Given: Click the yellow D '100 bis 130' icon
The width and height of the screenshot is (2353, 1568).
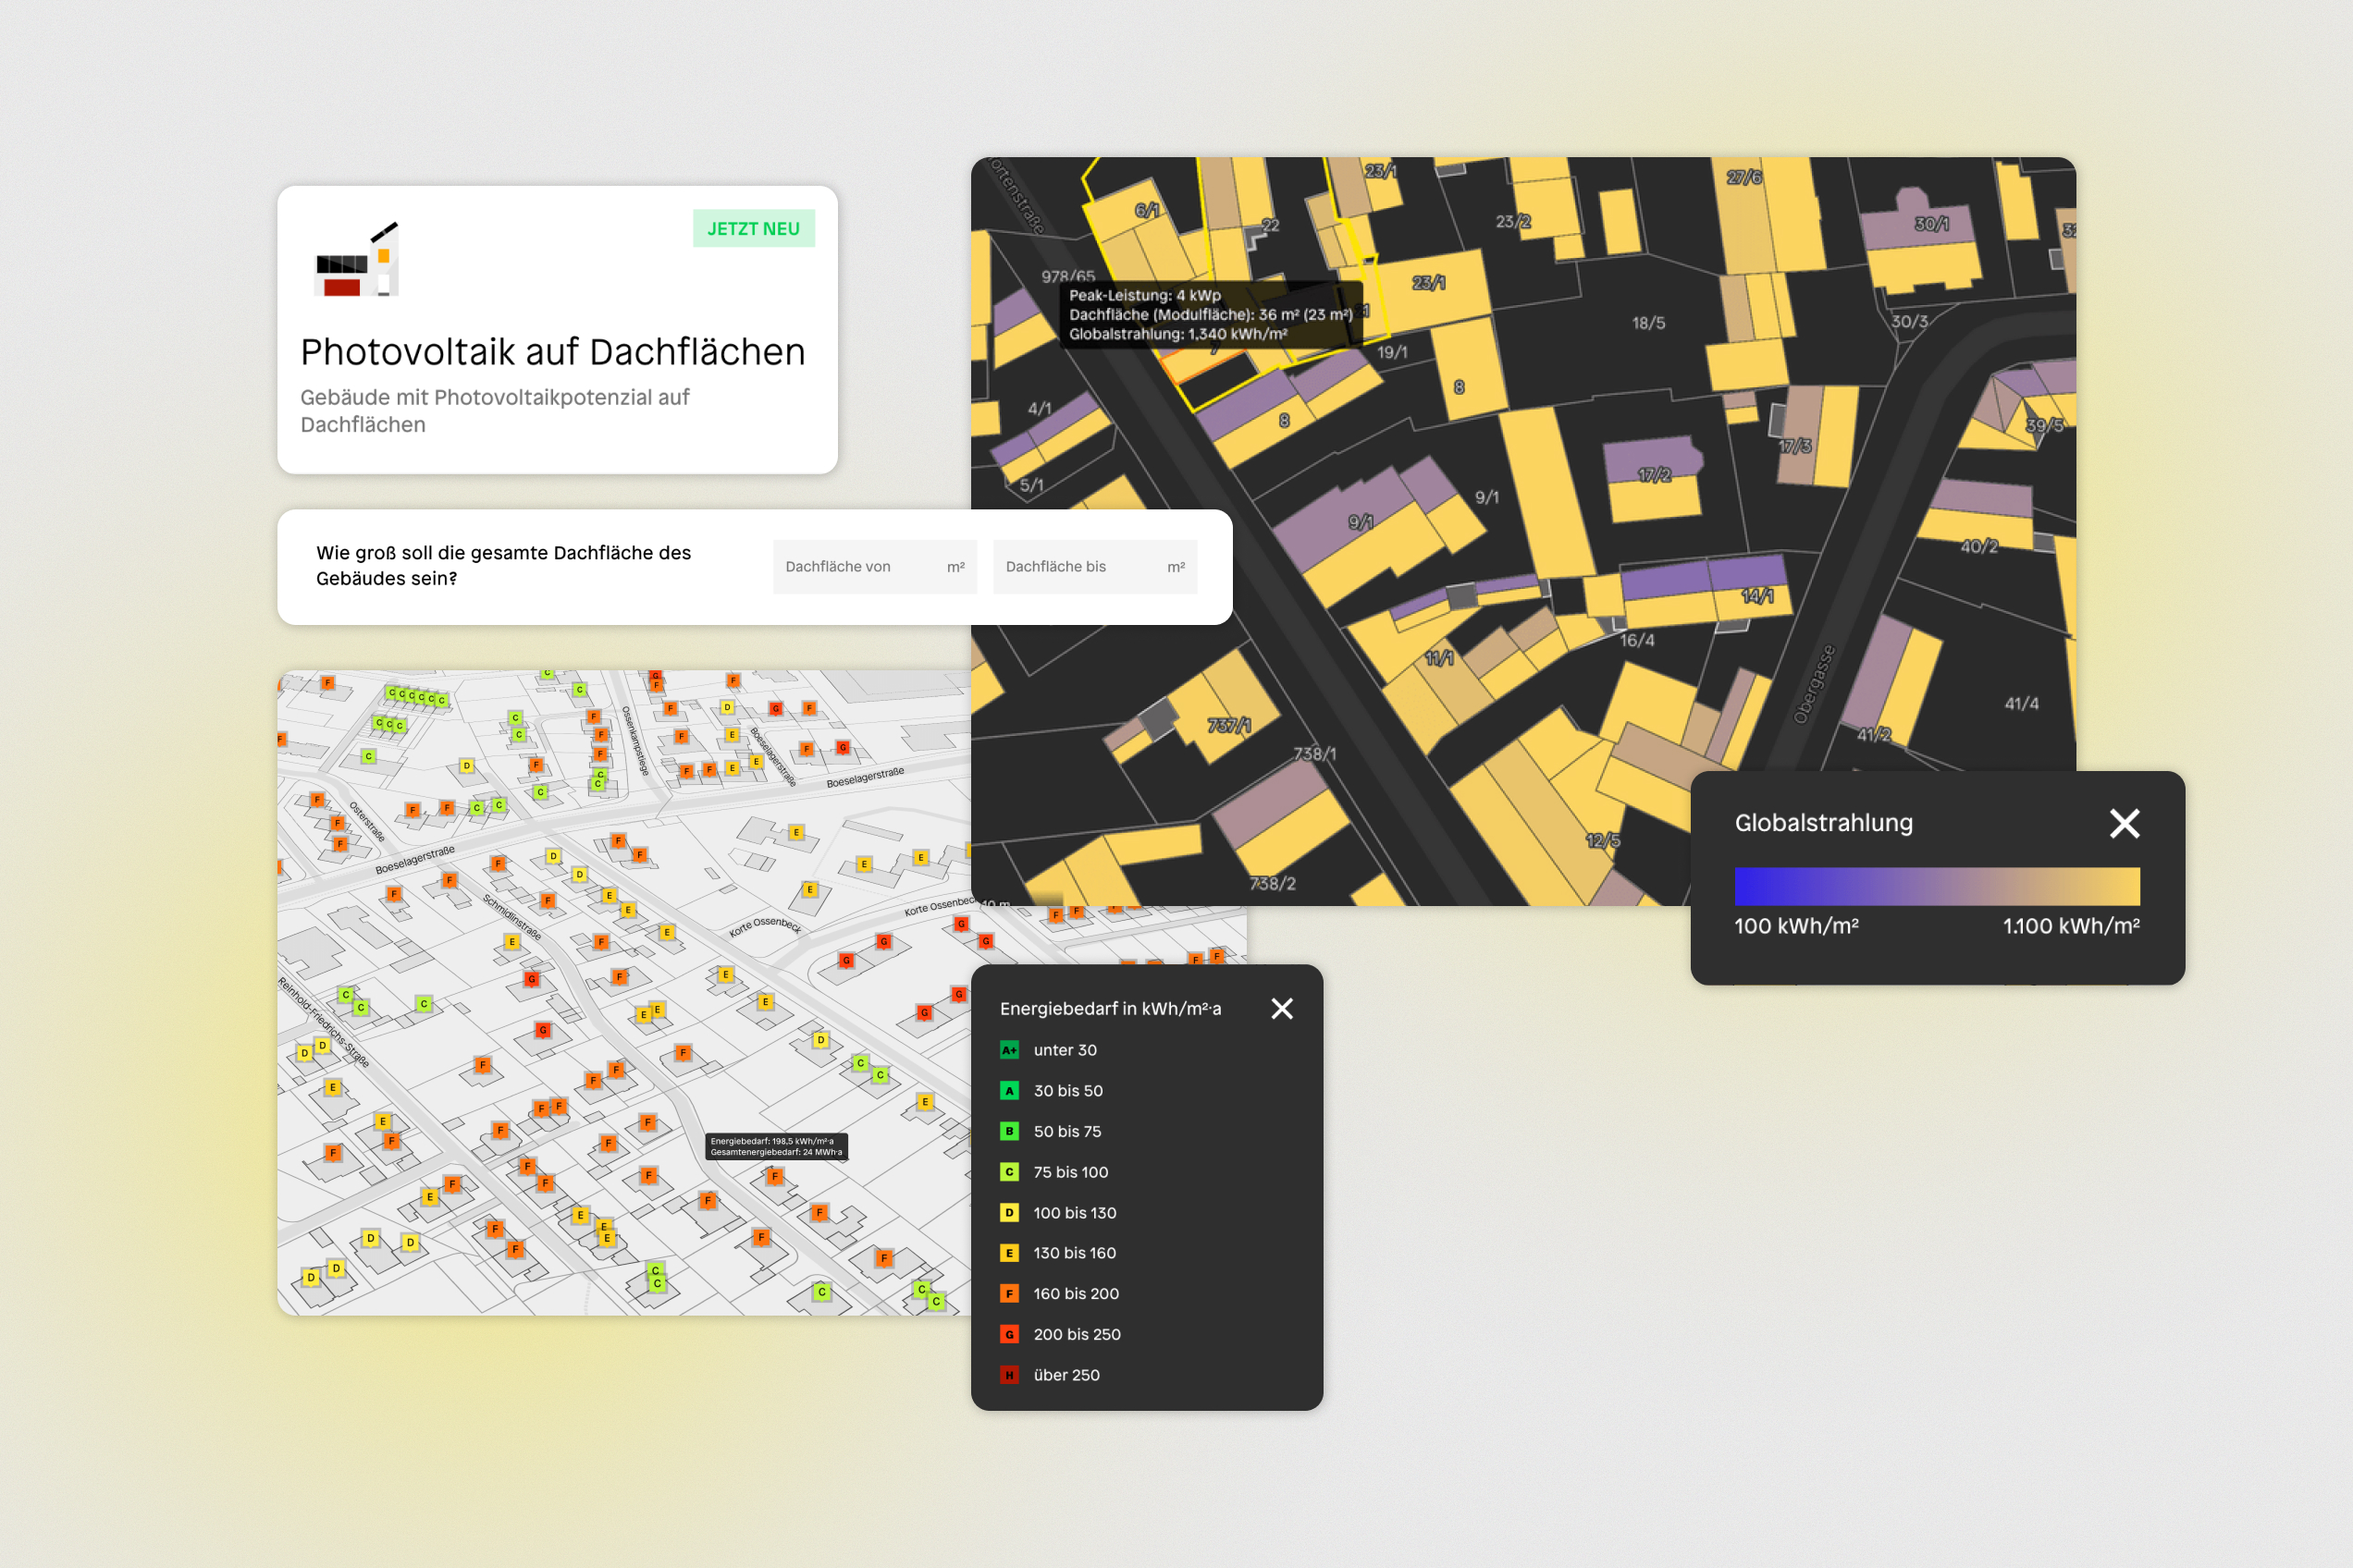Looking at the screenshot, I should coord(1008,1213).
